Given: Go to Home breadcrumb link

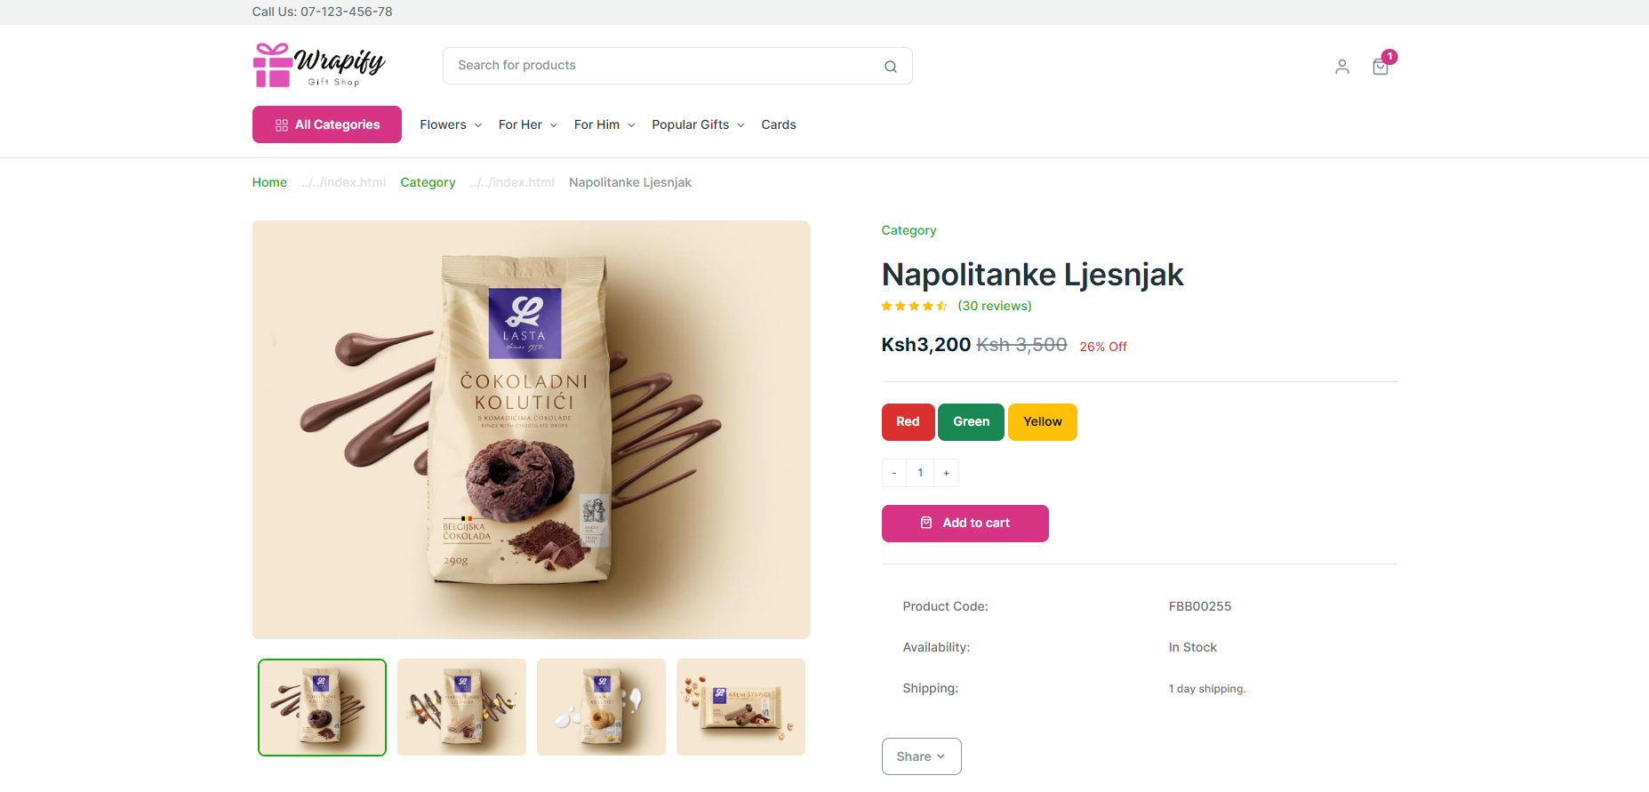Looking at the screenshot, I should (x=269, y=182).
